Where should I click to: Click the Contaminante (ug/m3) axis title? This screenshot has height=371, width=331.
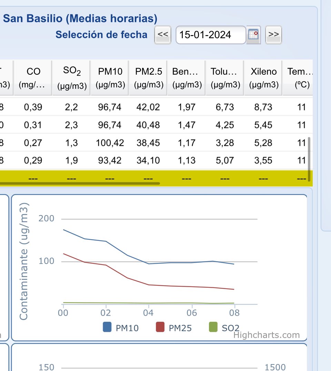23,261
